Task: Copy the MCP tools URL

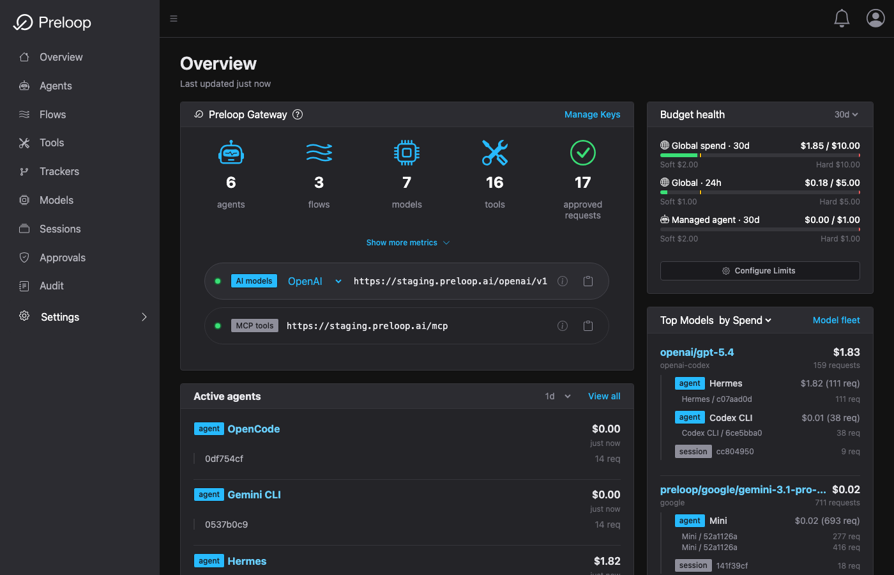Action: click(588, 326)
